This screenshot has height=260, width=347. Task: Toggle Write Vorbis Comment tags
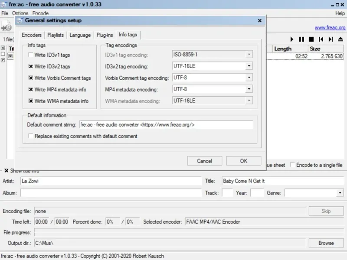pyautogui.click(x=31, y=78)
